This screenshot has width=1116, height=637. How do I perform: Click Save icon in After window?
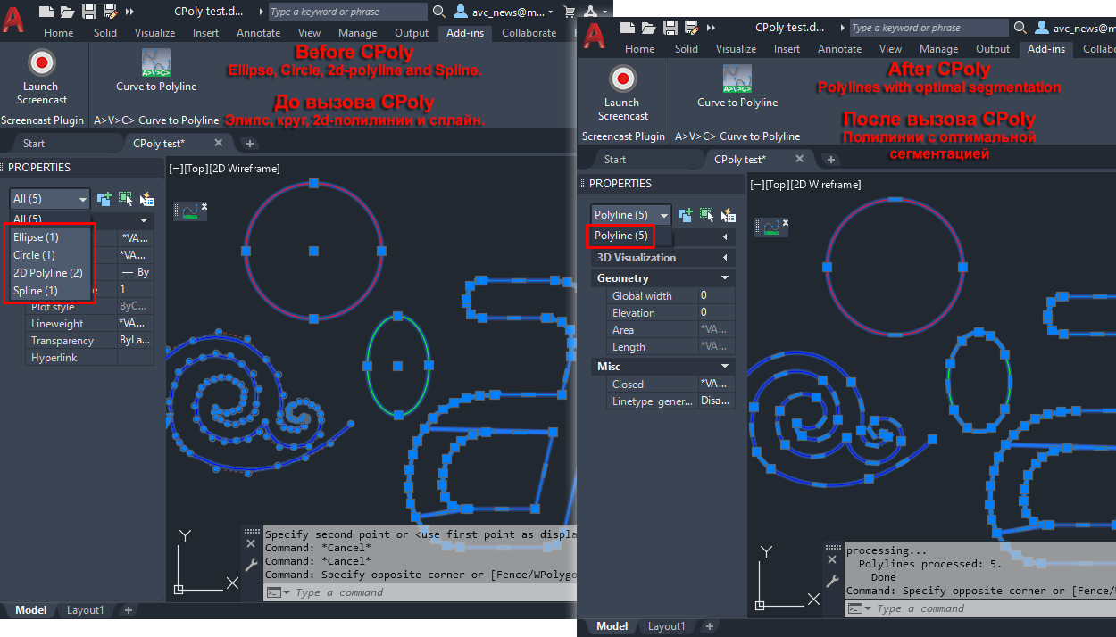tap(669, 28)
